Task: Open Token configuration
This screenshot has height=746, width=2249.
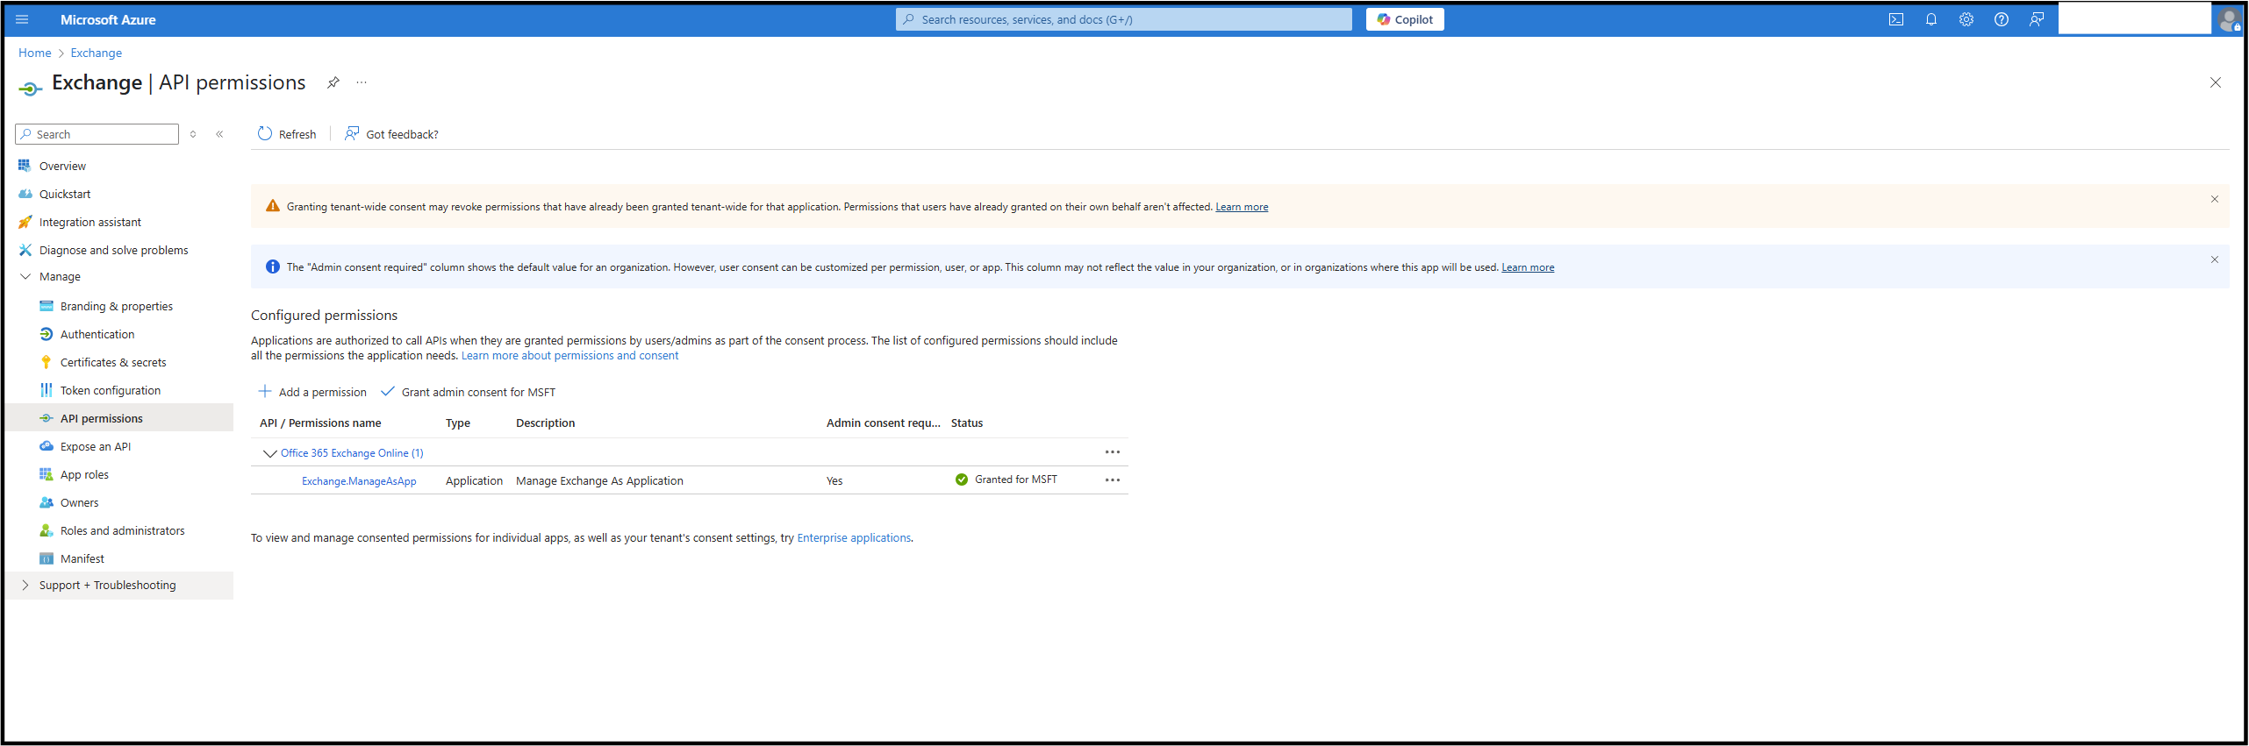Action: point(110,390)
